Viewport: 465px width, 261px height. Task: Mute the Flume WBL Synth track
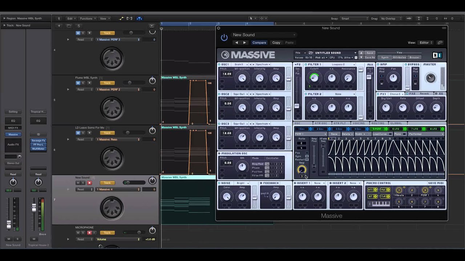point(78,83)
